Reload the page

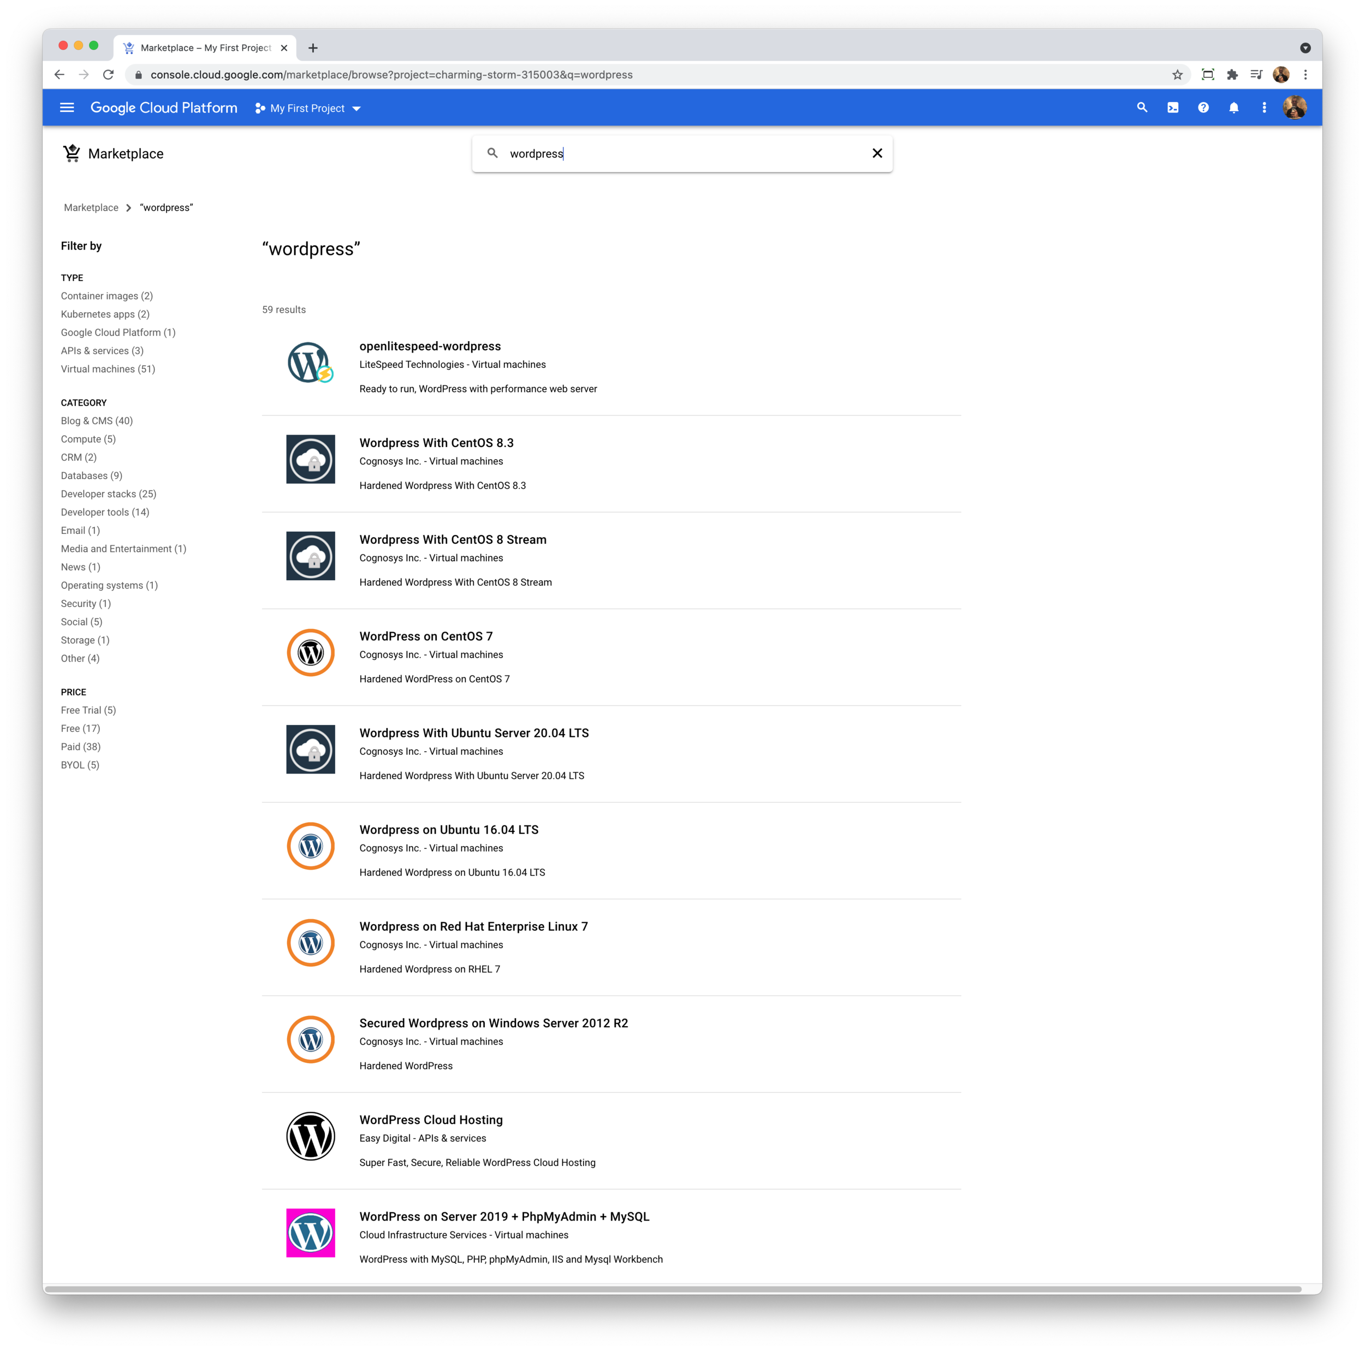click(x=108, y=75)
